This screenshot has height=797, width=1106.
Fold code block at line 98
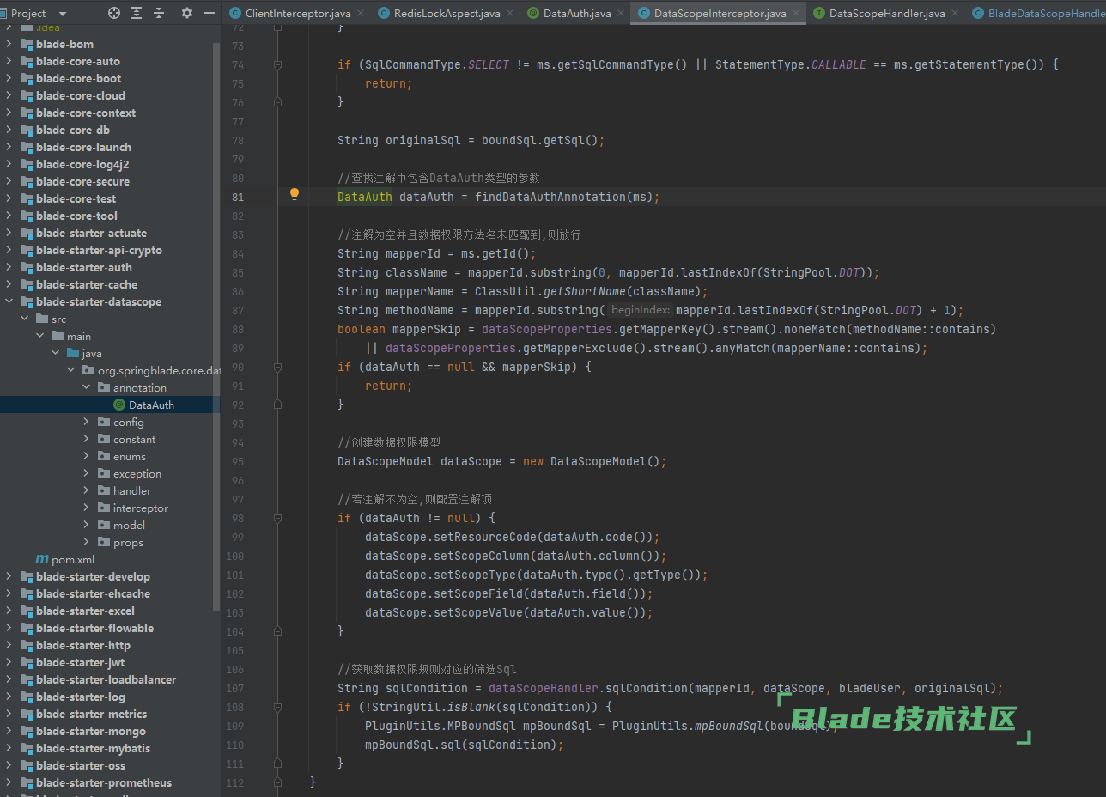[277, 518]
